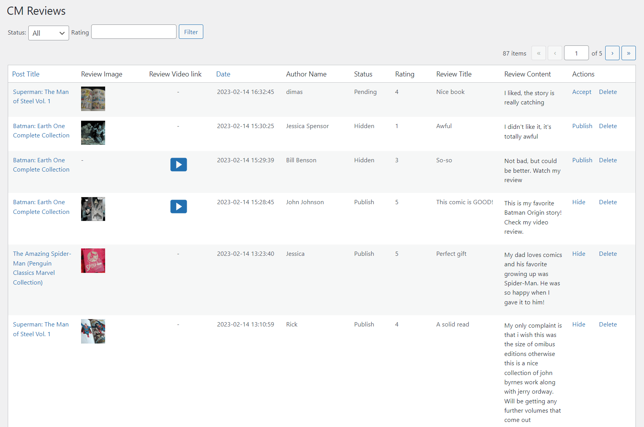Open the Status filter dropdown
644x427 pixels.
(48, 33)
